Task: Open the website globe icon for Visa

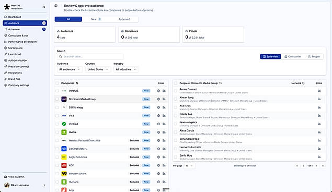Action: (x=158, y=116)
